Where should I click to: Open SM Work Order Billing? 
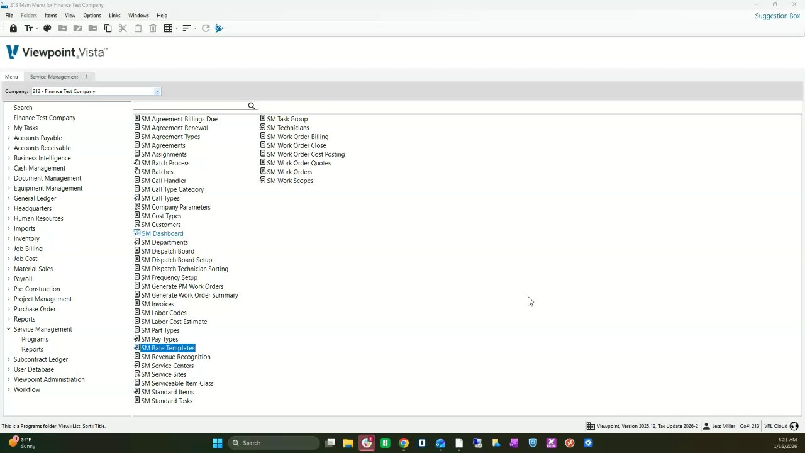tap(297, 137)
